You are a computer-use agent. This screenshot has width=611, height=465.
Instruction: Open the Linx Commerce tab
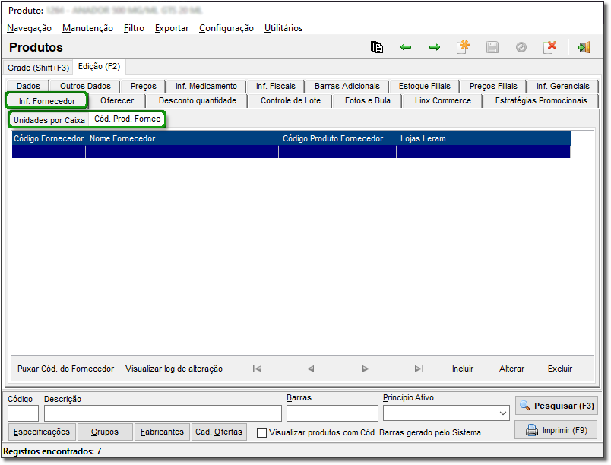[442, 100]
